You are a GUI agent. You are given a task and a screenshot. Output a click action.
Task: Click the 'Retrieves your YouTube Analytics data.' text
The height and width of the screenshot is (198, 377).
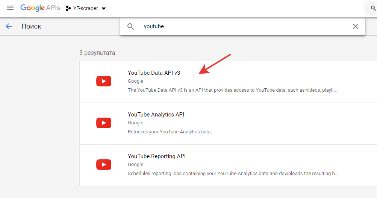pyautogui.click(x=170, y=131)
